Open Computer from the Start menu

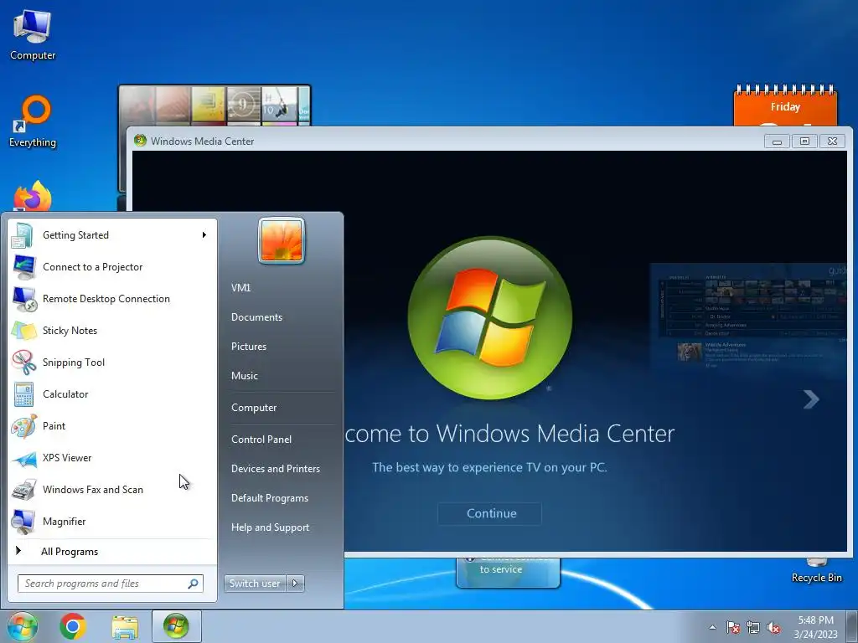pos(254,408)
